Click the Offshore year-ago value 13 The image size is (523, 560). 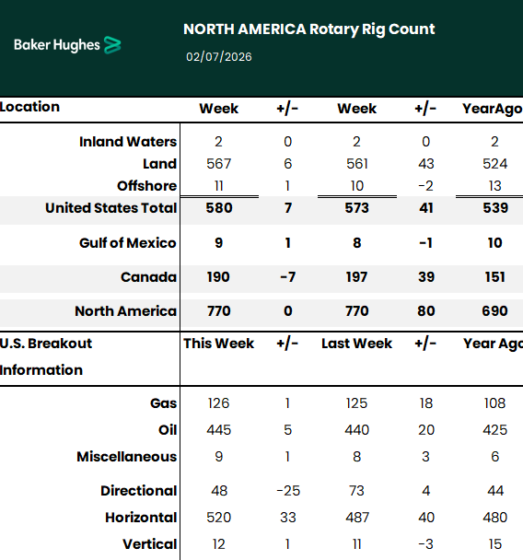pos(494,186)
